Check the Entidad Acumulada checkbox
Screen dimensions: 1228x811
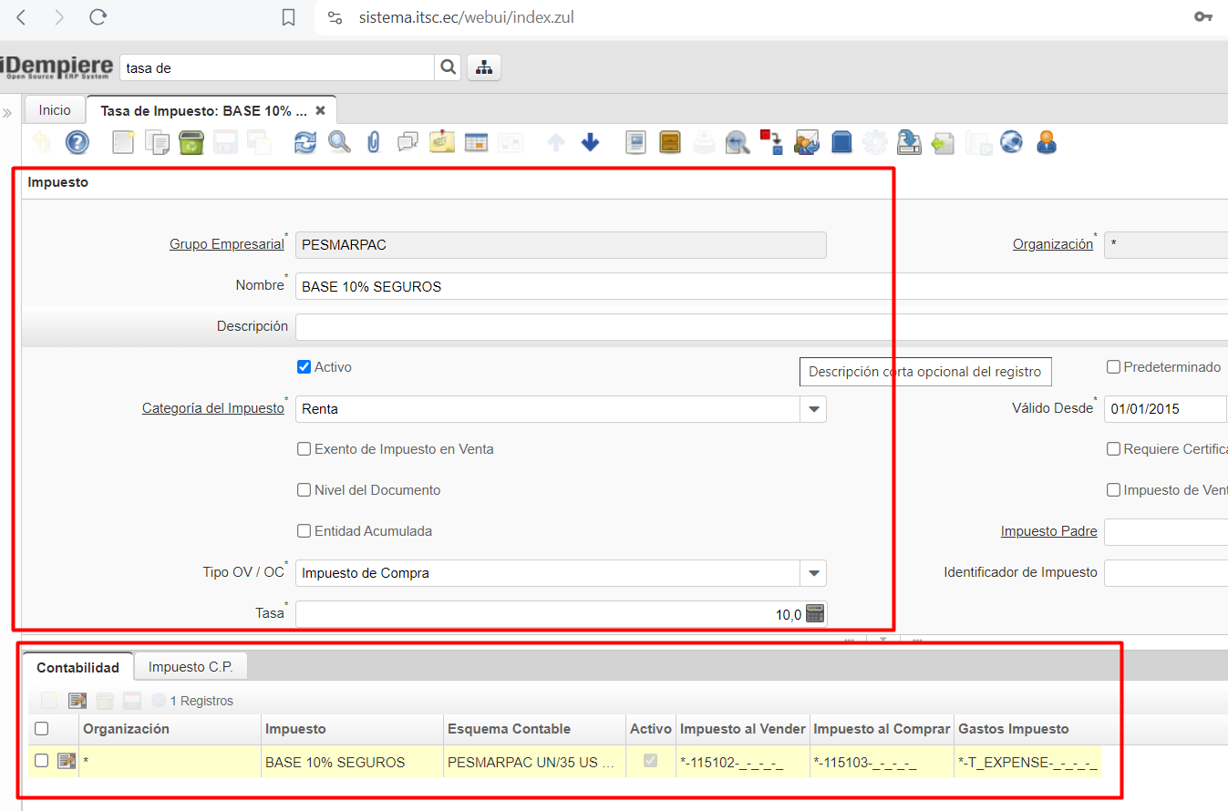point(304,531)
